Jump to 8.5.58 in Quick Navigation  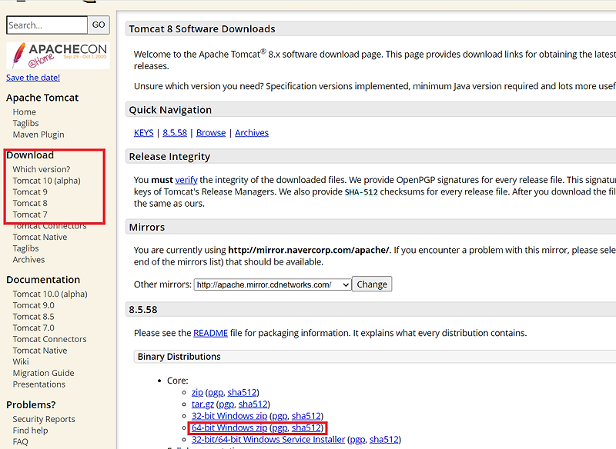point(175,133)
